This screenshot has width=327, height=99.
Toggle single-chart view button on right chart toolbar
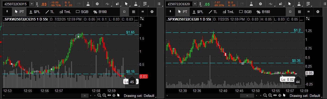pos(290,12)
